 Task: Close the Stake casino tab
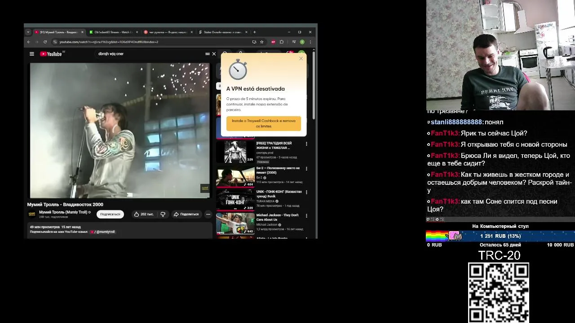pos(247,32)
